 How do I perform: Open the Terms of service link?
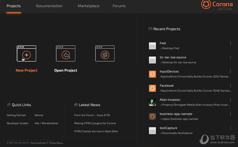click(38, 143)
